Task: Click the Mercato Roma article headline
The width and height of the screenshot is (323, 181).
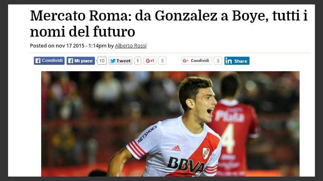Action: pos(169,23)
